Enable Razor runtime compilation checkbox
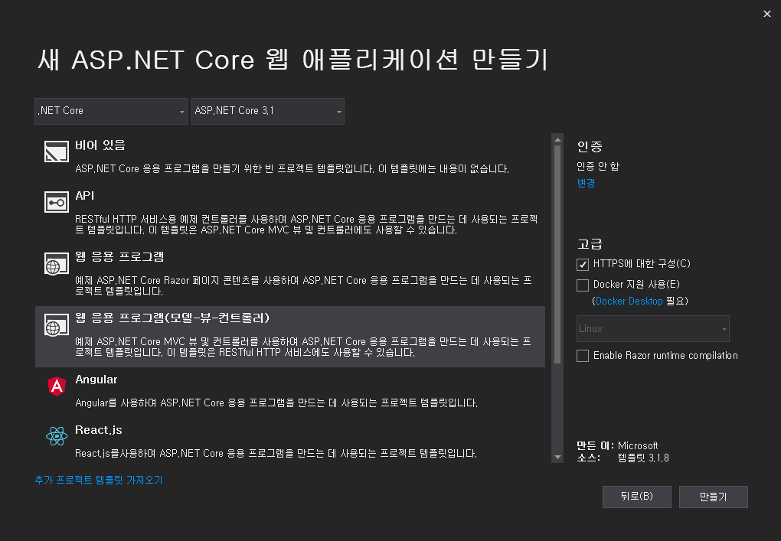 point(582,356)
